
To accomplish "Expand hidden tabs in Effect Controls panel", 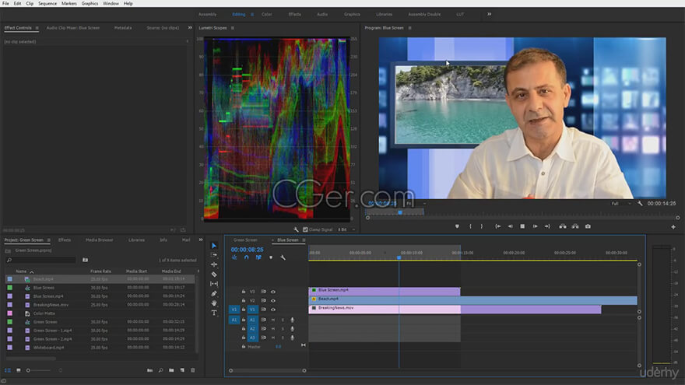I will point(190,27).
